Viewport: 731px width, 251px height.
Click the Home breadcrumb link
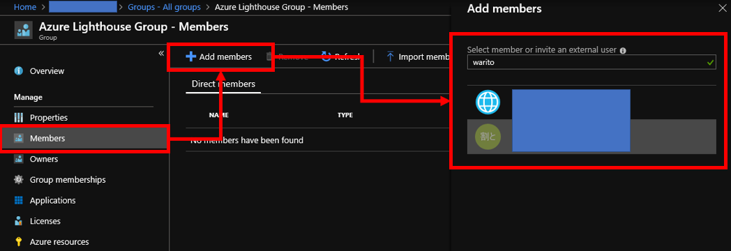25,7
